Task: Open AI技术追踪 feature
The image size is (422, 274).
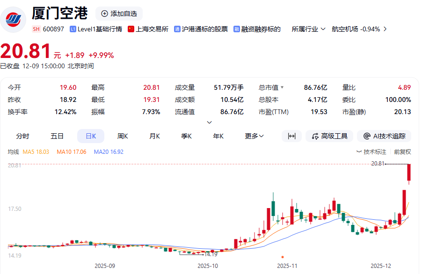Action: coord(384,136)
